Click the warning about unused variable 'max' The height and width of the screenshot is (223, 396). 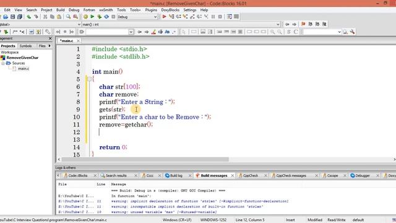coord(164,212)
